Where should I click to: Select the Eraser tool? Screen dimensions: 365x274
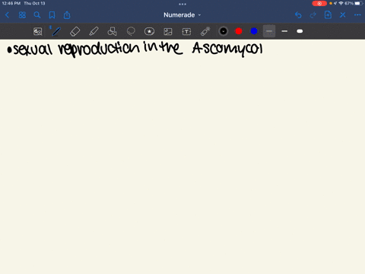(x=75, y=31)
